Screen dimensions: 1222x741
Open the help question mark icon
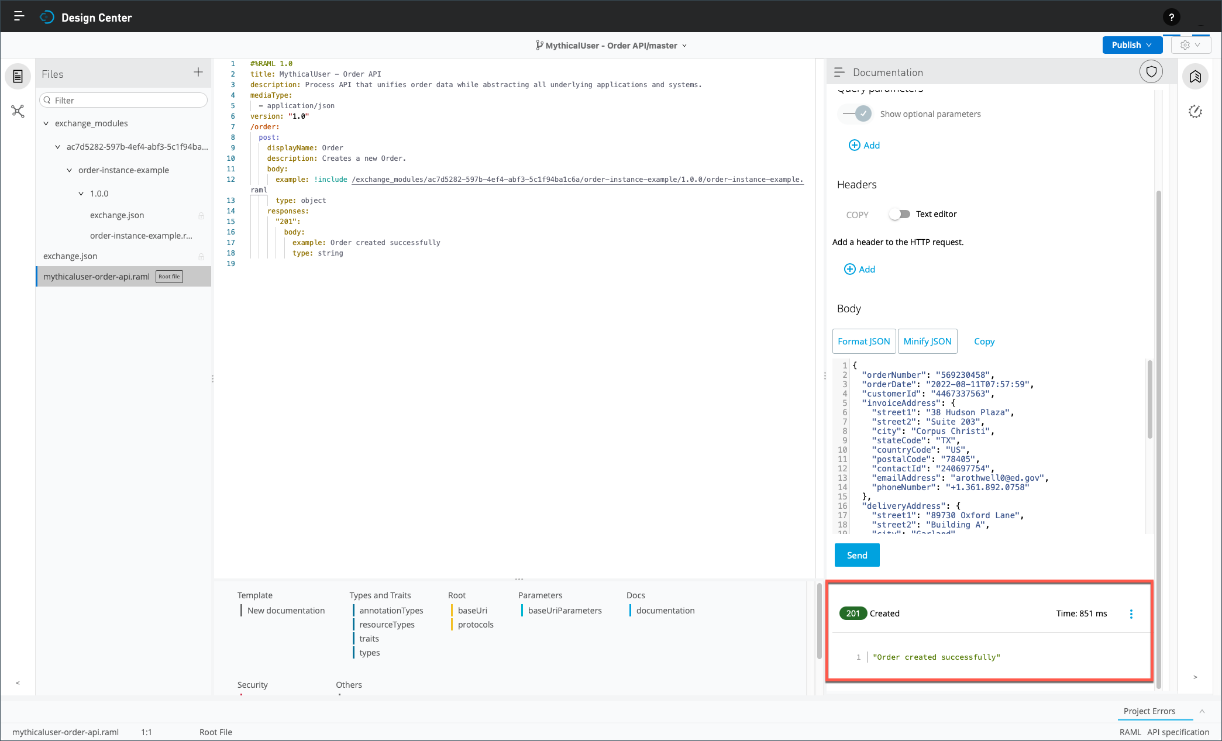pyautogui.click(x=1171, y=17)
